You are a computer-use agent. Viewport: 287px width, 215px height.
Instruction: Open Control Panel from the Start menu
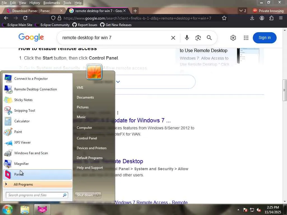87,138
